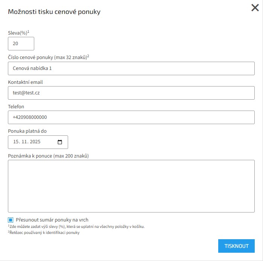Screen dimensions: 263x261
Task: Select the year 2025 in the date field
Action: [x=35, y=142]
